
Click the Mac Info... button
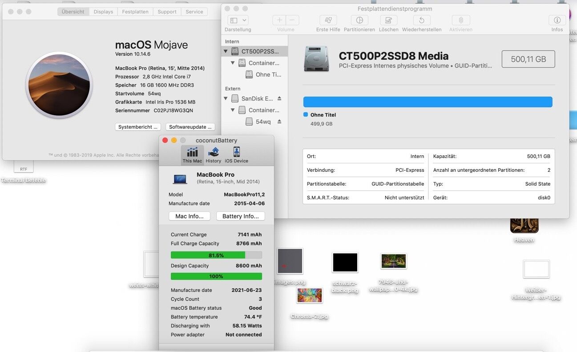(x=190, y=216)
